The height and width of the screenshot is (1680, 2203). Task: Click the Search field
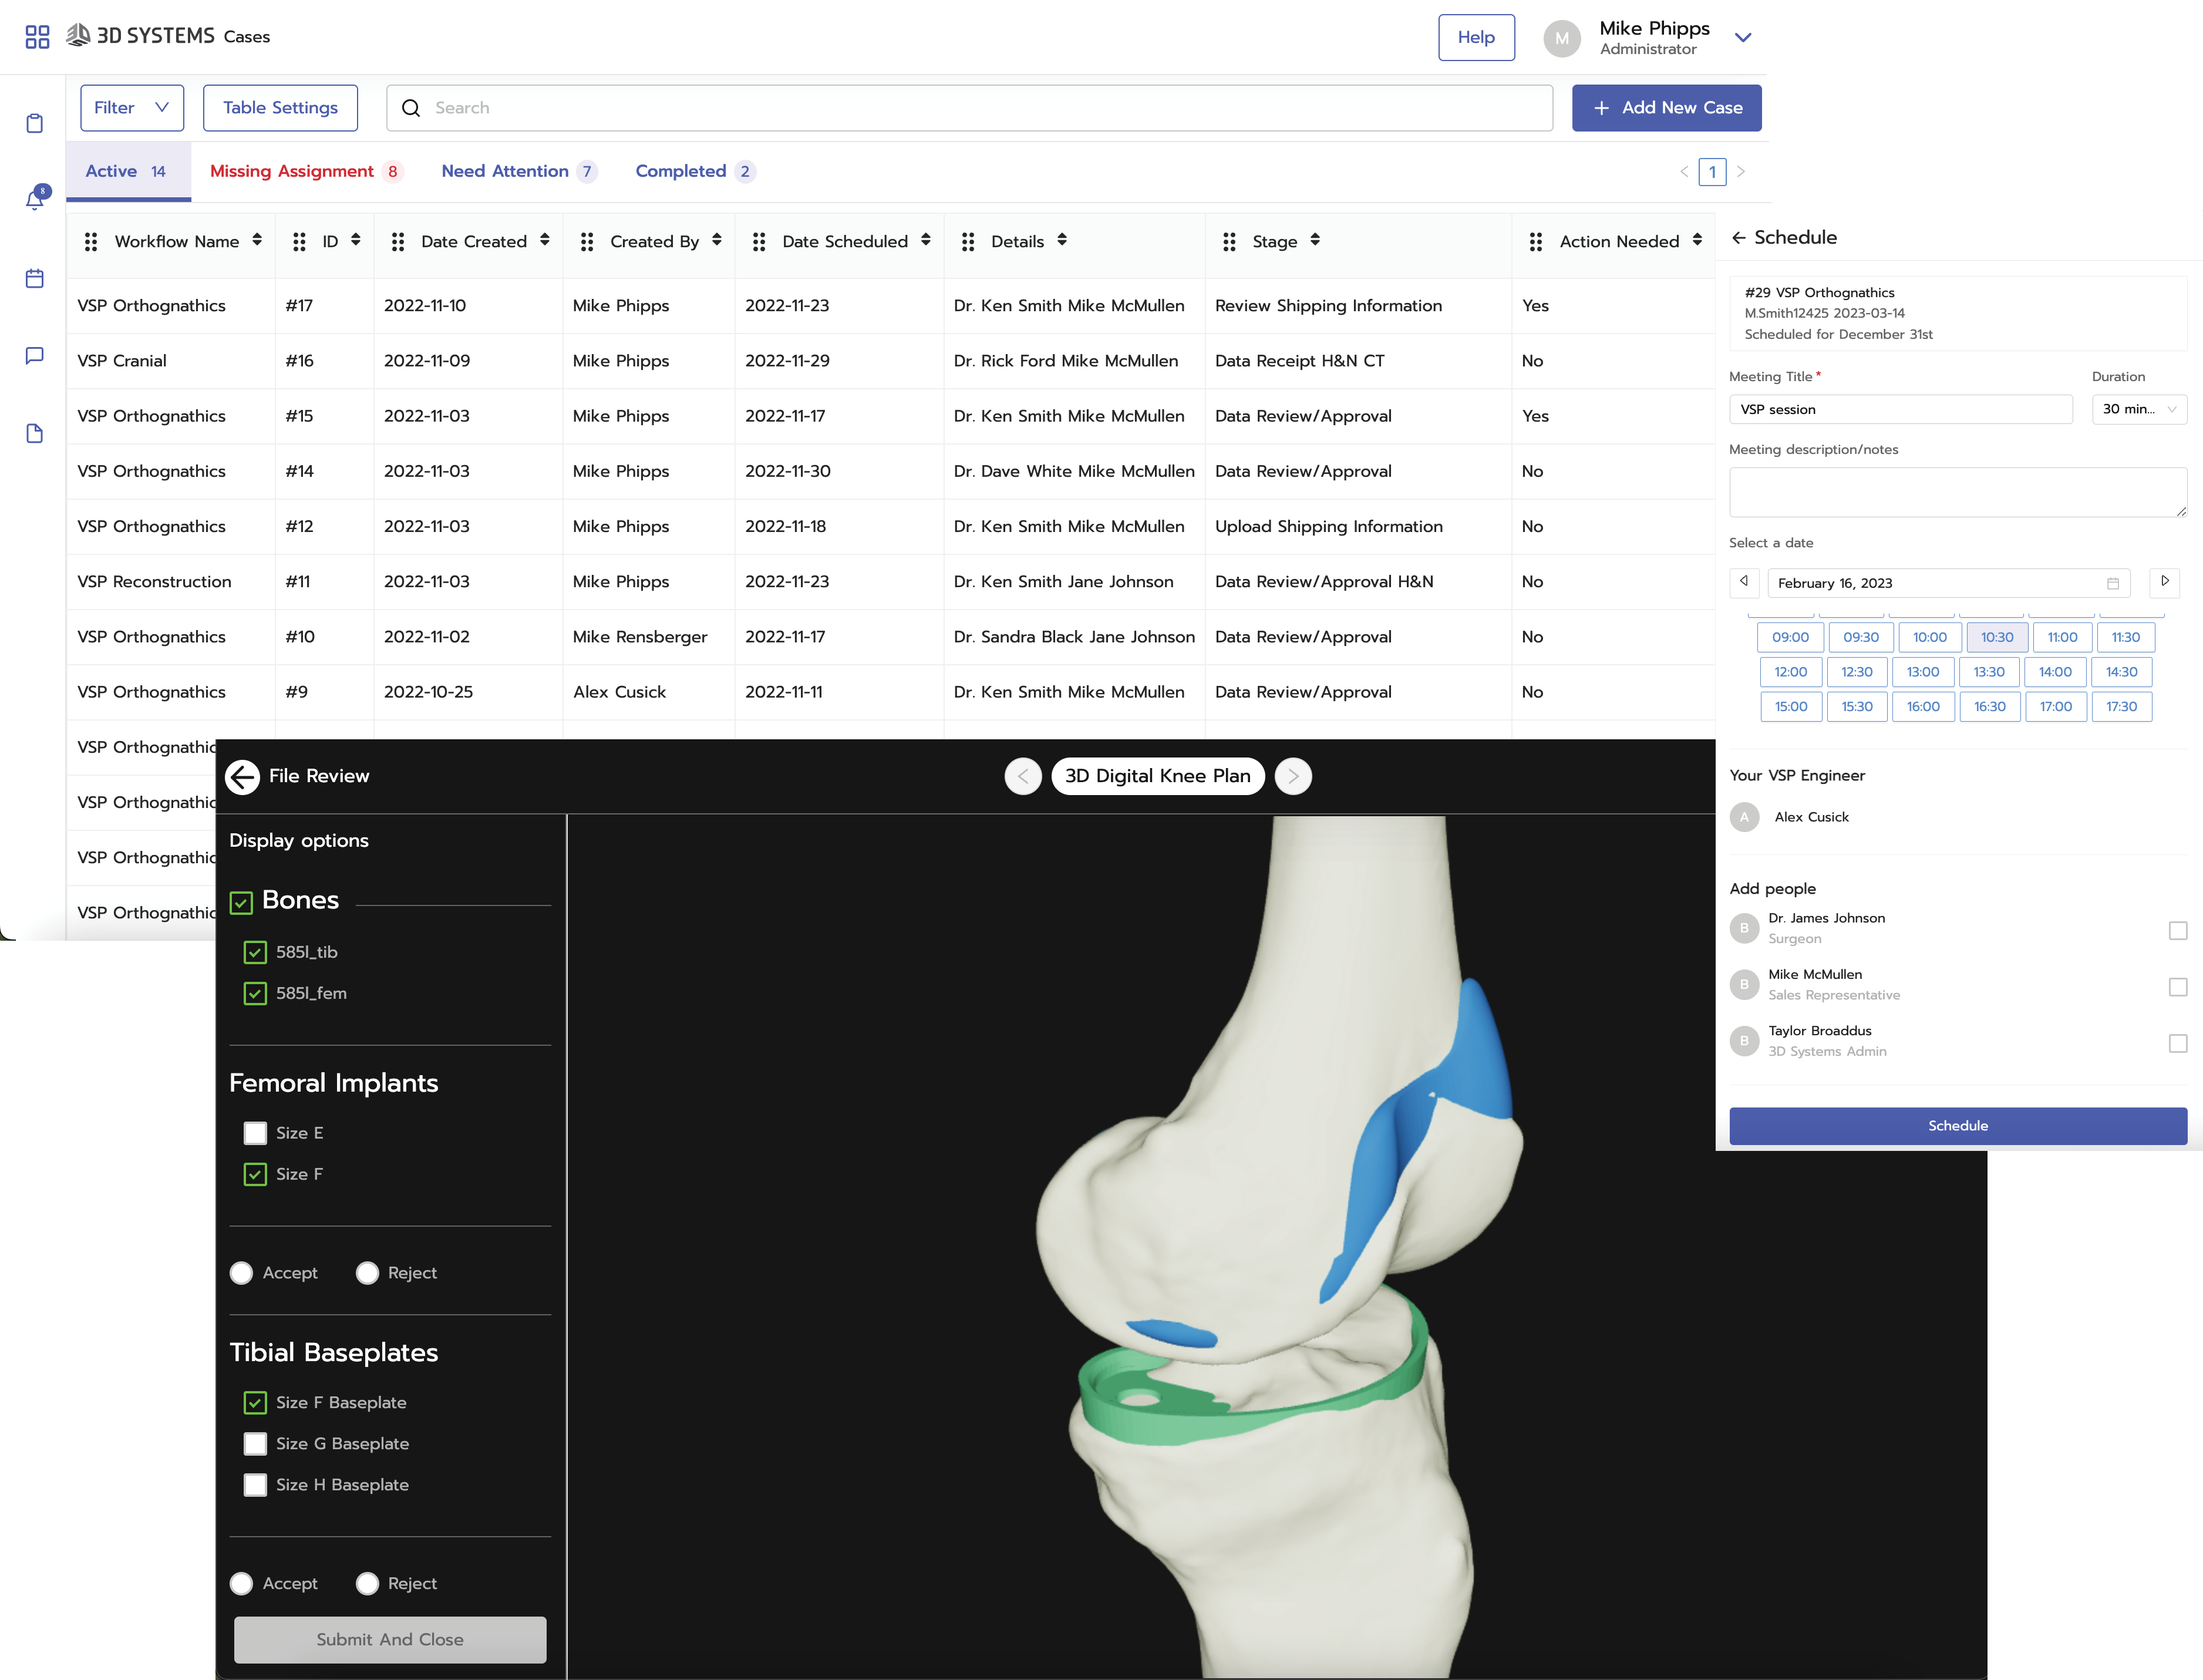(x=969, y=108)
